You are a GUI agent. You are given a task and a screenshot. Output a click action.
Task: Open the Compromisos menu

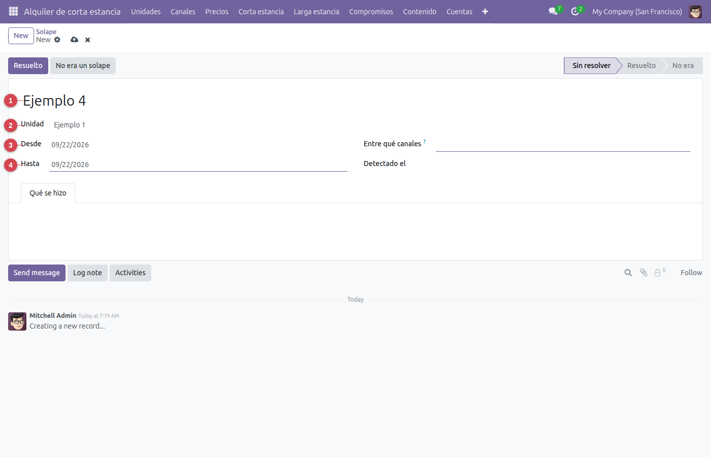click(371, 11)
